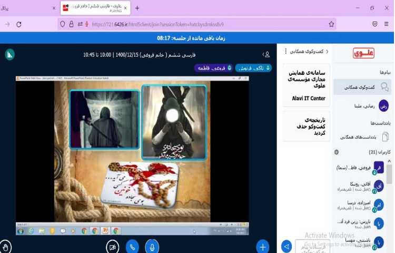The image size is (395, 253).
Task: Mute the microphone button
Action: coord(152,247)
